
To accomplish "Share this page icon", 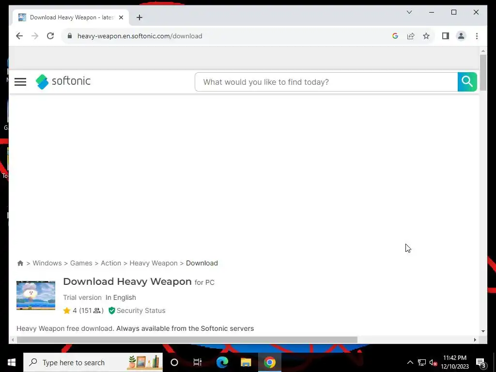I will click(x=411, y=36).
